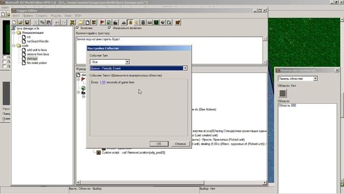Image resolution: width=344 pixels, height=194 pixels.
Task: Open the Campaign Editor module icon
Action: coord(149,23)
